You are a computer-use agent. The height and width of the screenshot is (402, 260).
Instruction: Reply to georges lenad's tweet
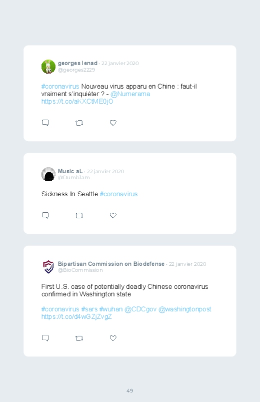pyautogui.click(x=45, y=123)
